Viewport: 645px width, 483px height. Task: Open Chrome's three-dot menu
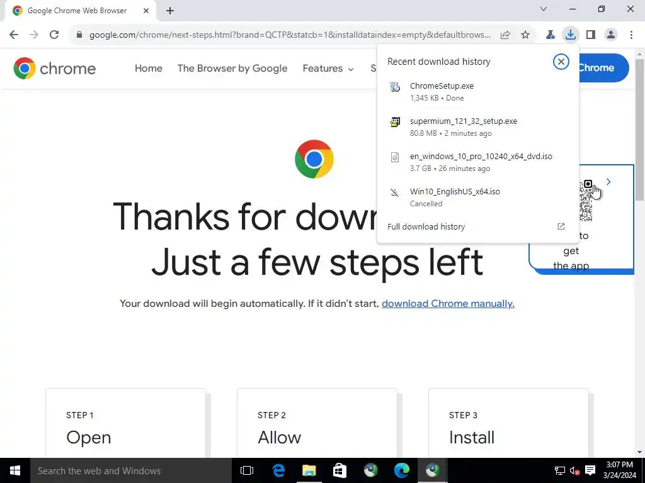click(631, 35)
